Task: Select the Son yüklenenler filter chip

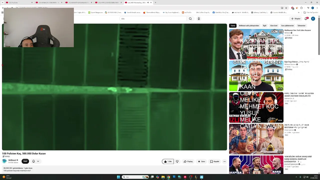Action: (x=287, y=25)
